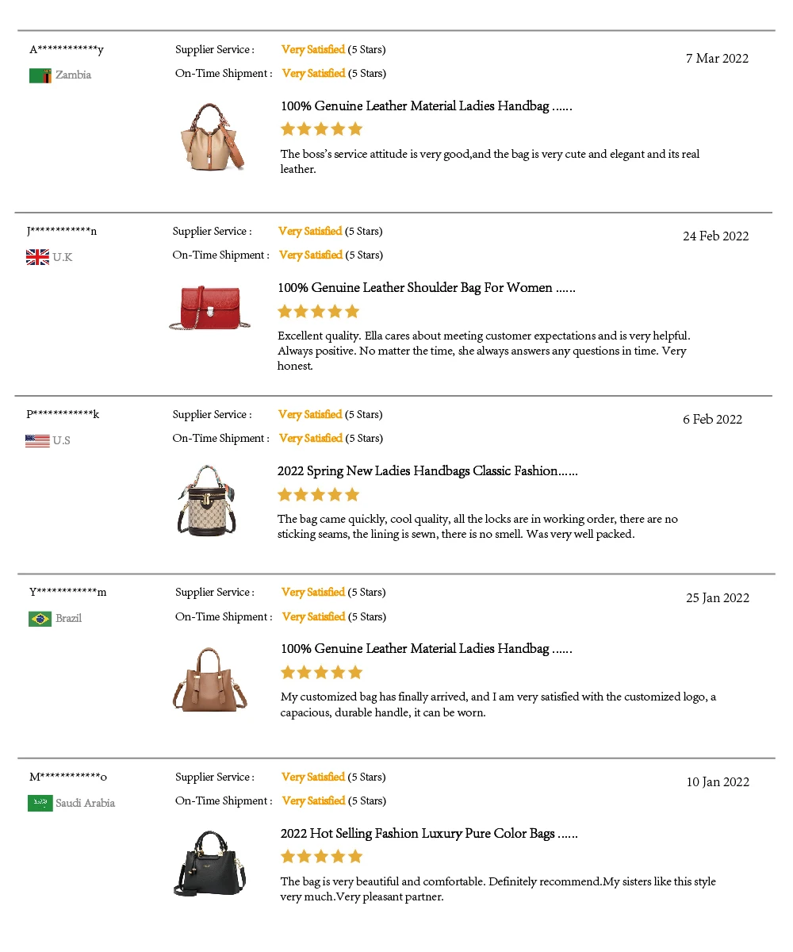Screen dimensions: 793x952
Task: Open "100% Genuine Leather Shoulder Bag For Women" link
Action: point(426,288)
